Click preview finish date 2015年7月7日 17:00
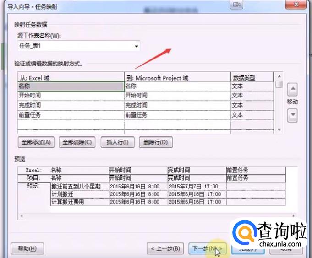 click(197, 187)
